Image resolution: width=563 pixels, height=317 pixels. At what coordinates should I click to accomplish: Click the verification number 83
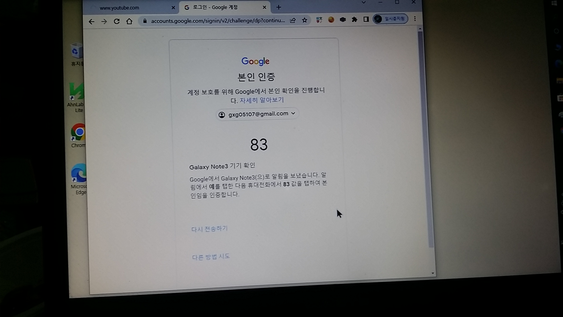[259, 145]
